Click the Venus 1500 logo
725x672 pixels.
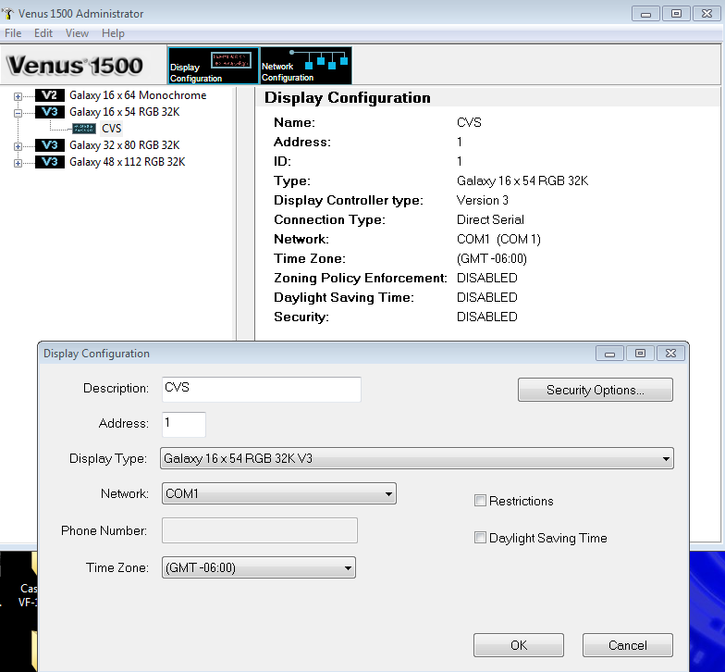[76, 66]
